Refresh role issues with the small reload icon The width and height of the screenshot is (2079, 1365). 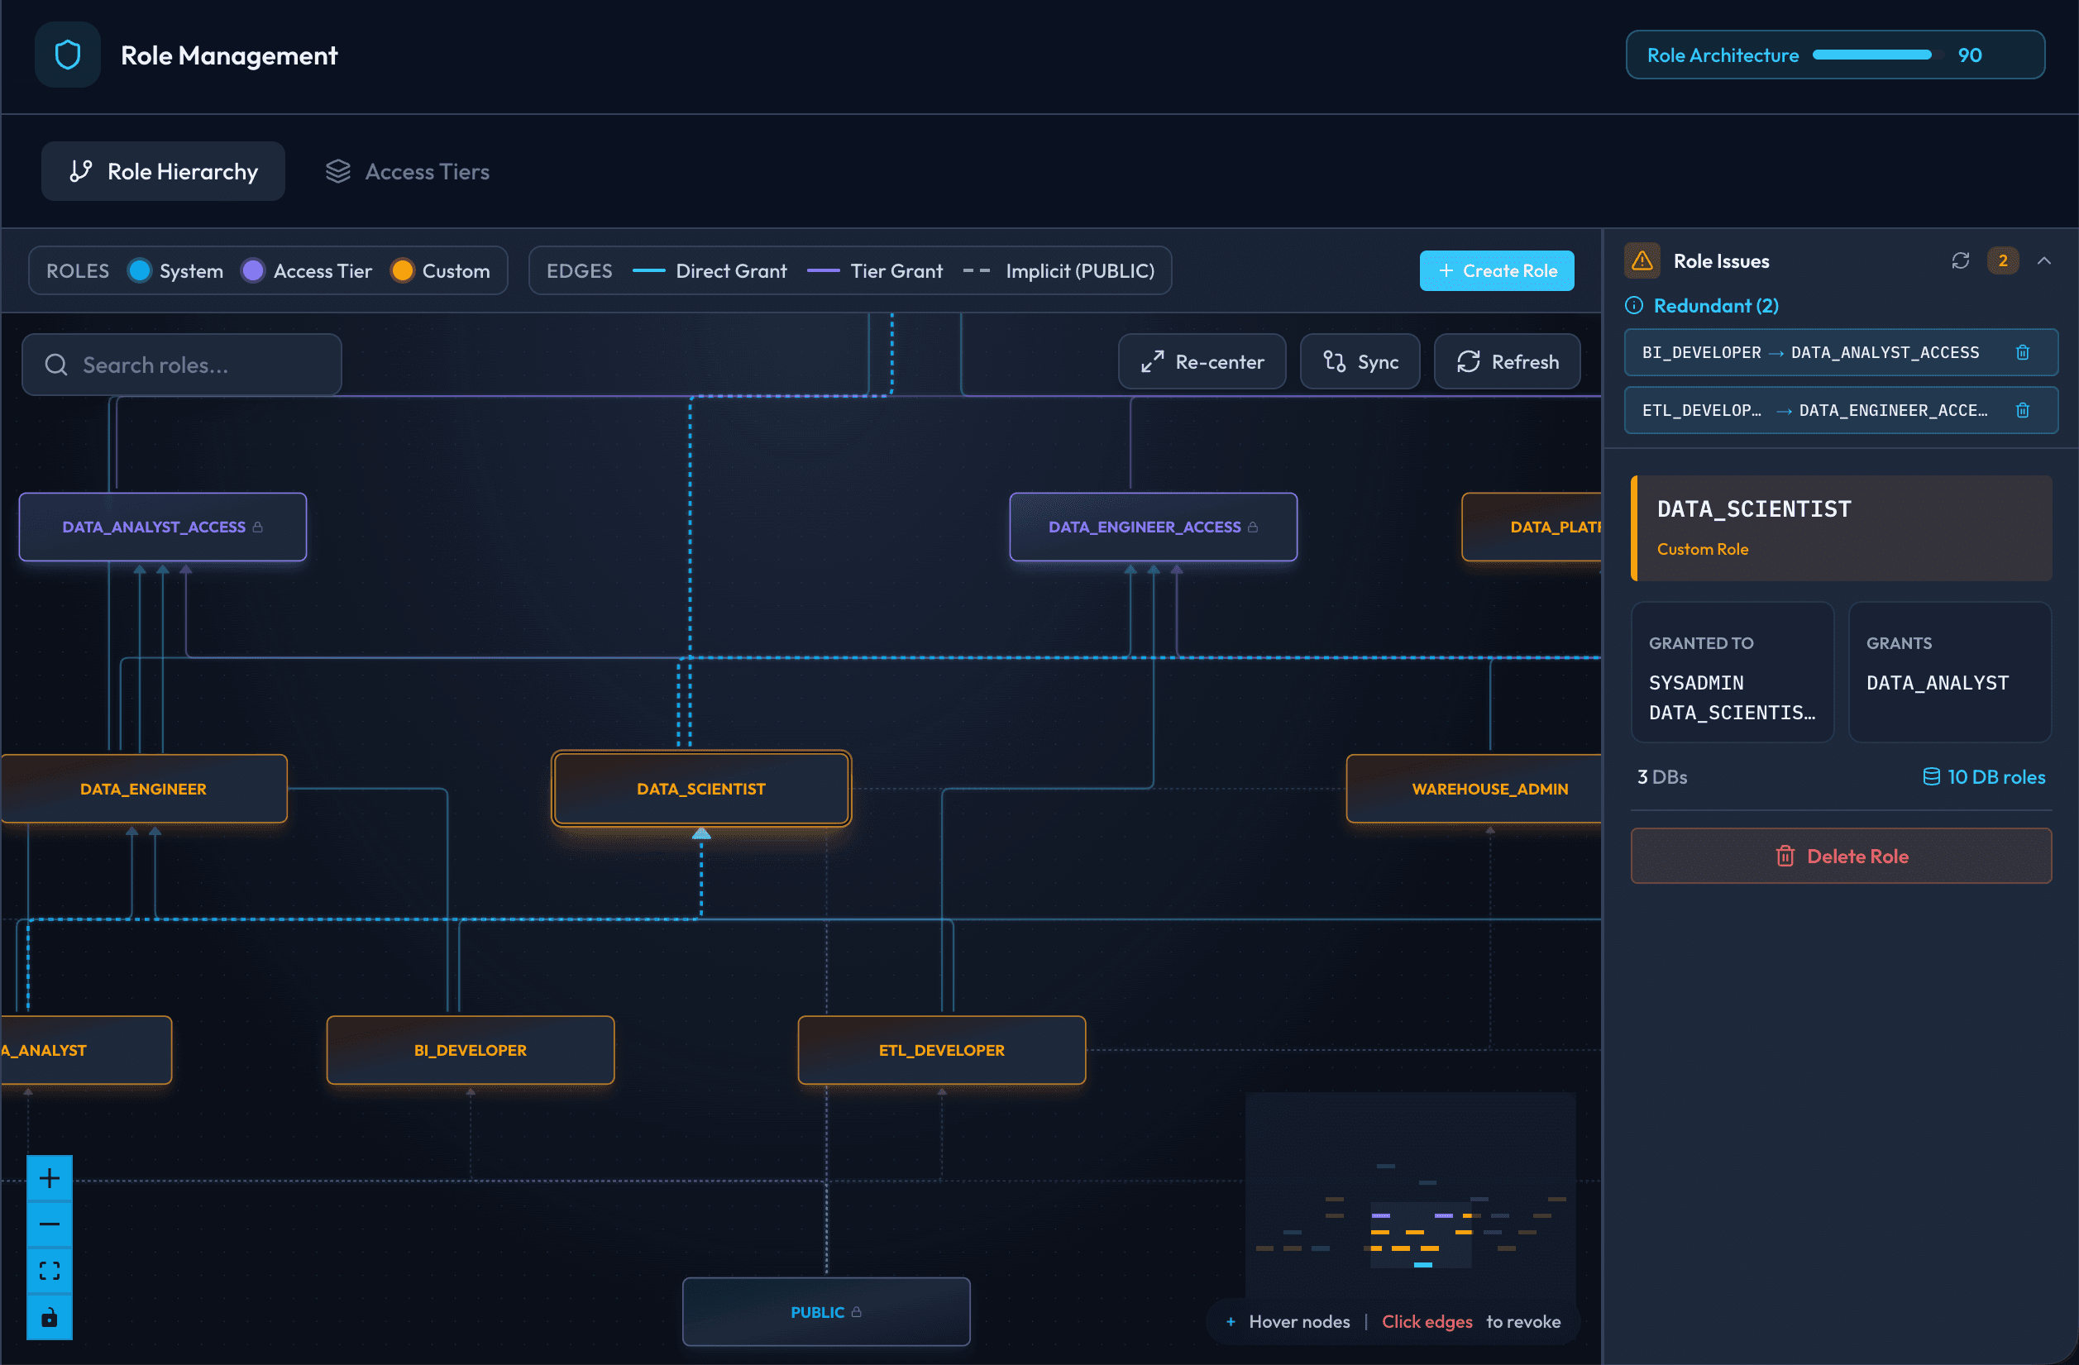pyautogui.click(x=1960, y=261)
